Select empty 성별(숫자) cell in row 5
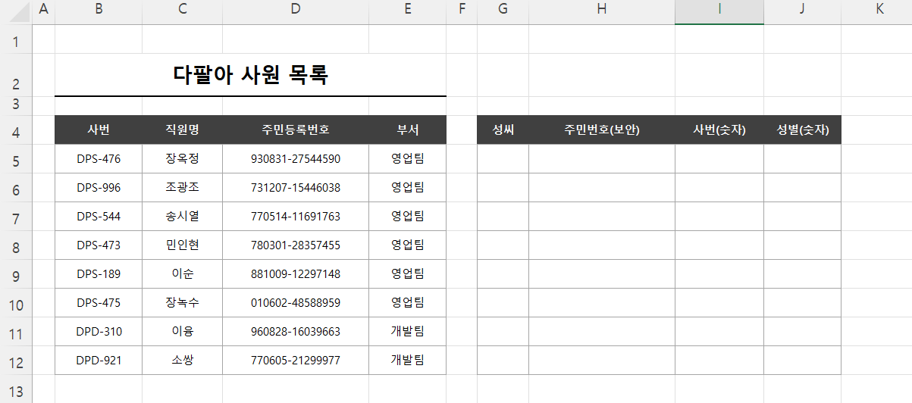912x403 pixels. [802, 159]
